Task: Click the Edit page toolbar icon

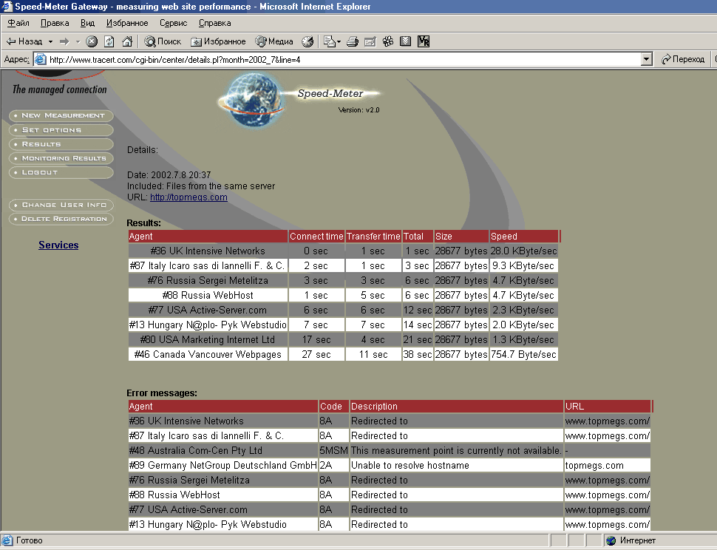Action: [x=370, y=41]
